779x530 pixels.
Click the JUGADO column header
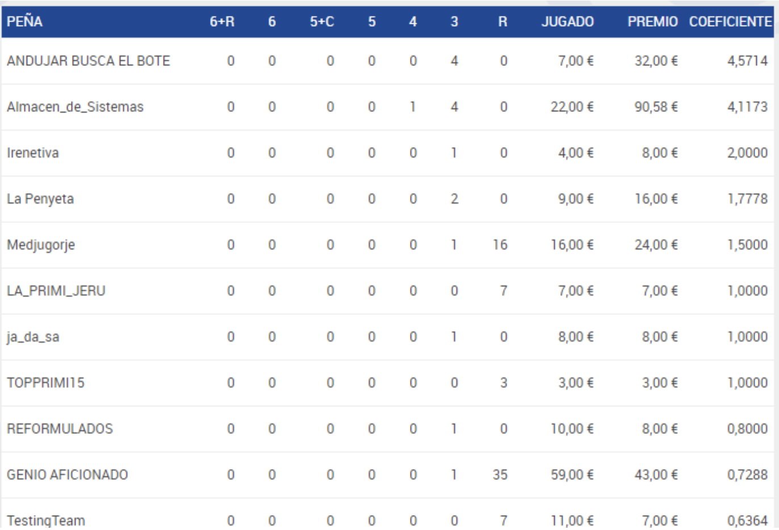pos(567,22)
